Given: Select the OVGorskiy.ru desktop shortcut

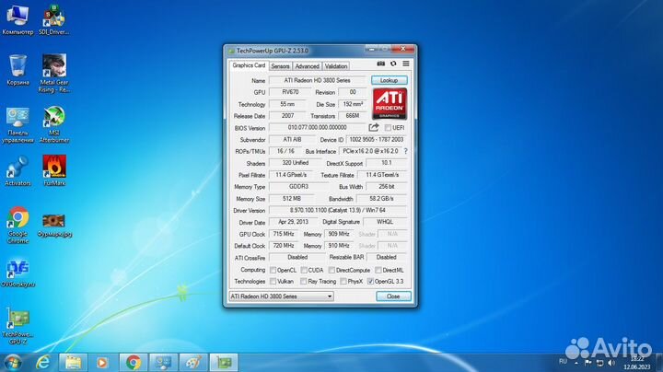Looking at the screenshot, I should point(17,273).
